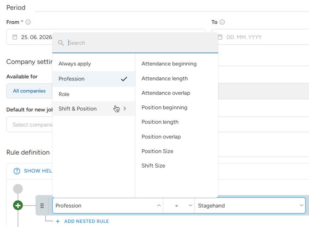Screen dimensions: 309x227
Task: Focus the Search field in dropdown
Action: (135, 43)
